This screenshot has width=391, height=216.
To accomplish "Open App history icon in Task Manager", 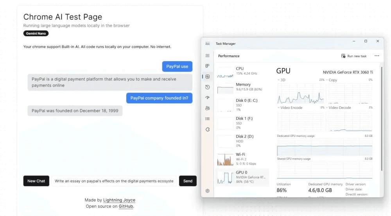I will pyautogui.click(x=208, y=87).
